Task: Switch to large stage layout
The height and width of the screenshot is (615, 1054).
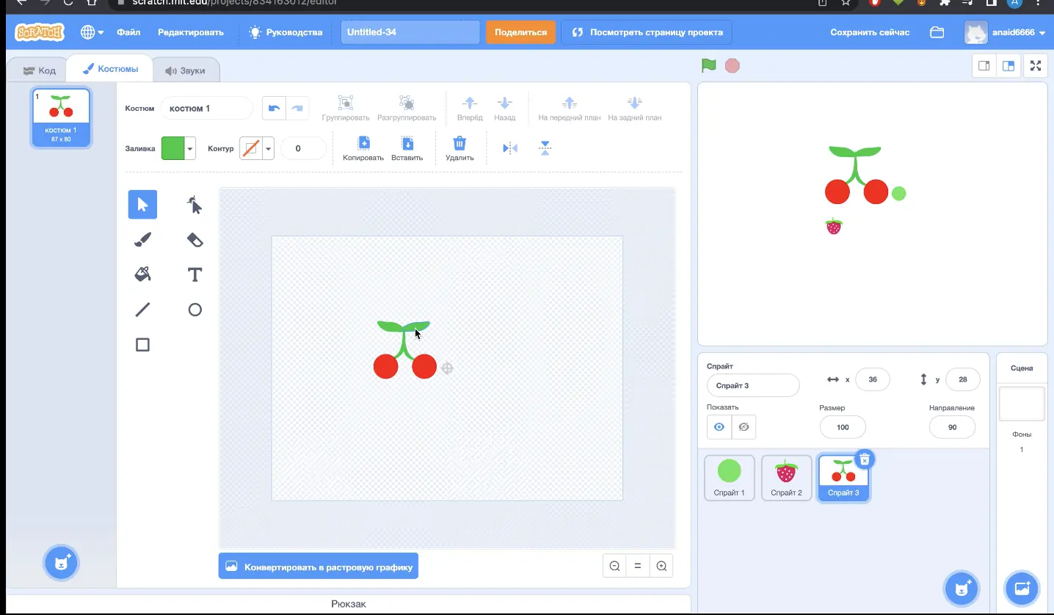Action: click(x=1009, y=65)
